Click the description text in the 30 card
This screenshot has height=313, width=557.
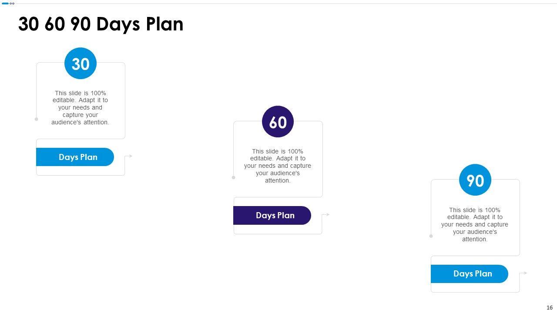81,108
